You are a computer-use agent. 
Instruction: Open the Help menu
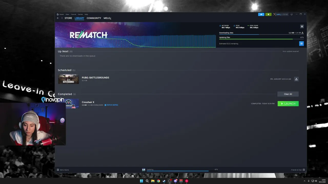tap(86, 14)
